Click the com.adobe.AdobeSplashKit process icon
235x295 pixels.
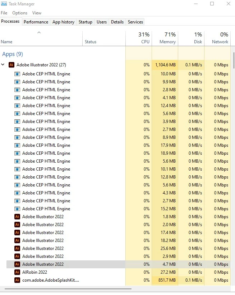[17, 280]
